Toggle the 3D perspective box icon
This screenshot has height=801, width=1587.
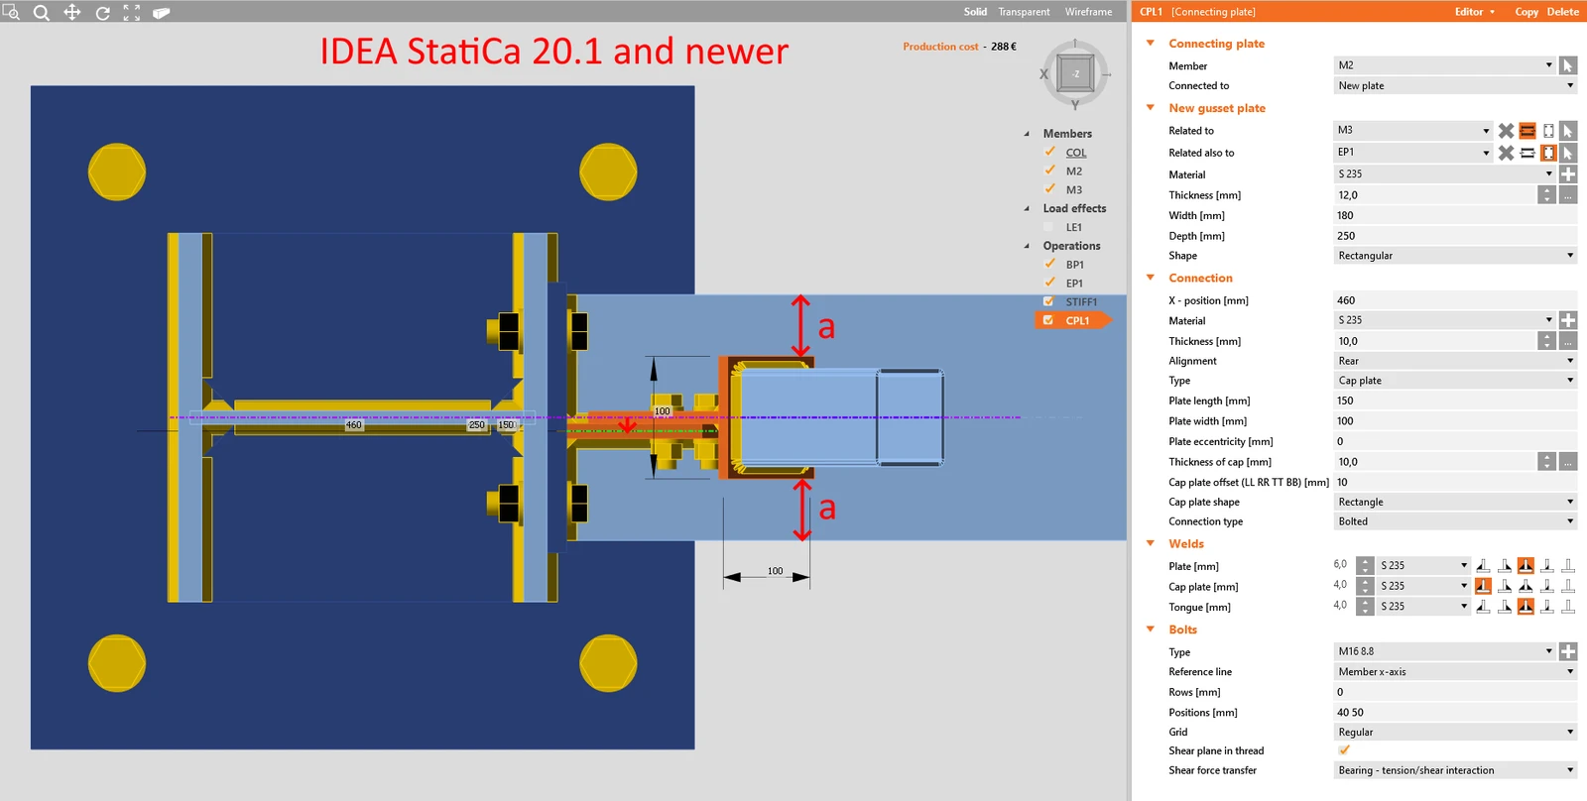pos(162,13)
